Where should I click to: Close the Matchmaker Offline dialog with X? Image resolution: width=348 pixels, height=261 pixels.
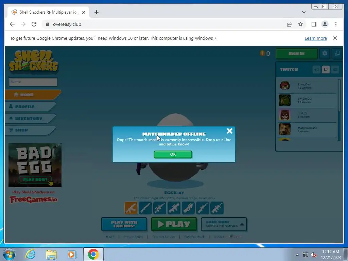click(229, 131)
